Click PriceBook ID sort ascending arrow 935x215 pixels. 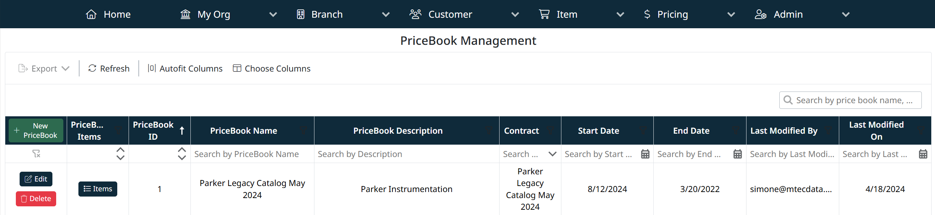pyautogui.click(x=182, y=131)
